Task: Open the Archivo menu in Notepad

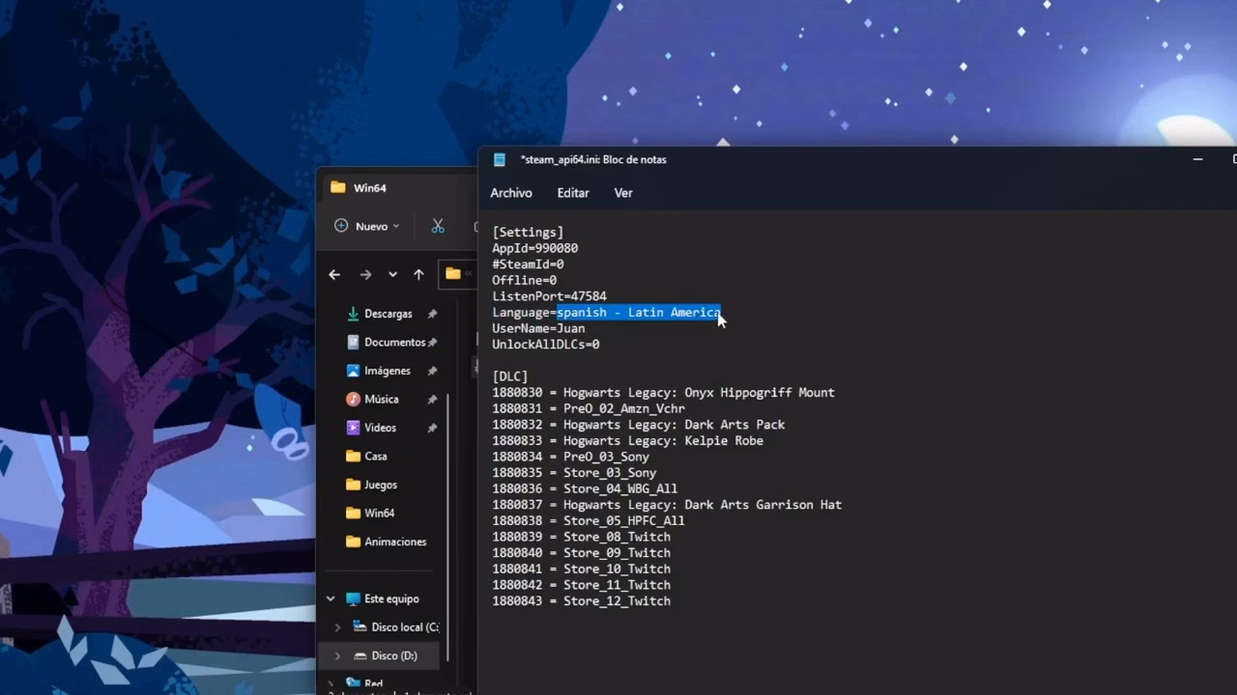Action: pos(511,193)
